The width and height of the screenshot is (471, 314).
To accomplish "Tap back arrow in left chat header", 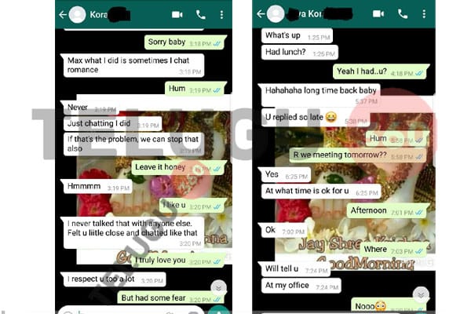I will click(x=63, y=14).
